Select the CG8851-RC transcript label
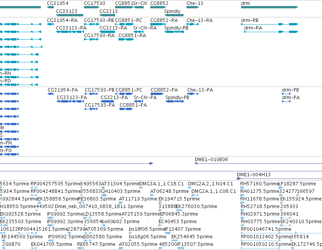322x250 pixels. 129,20
